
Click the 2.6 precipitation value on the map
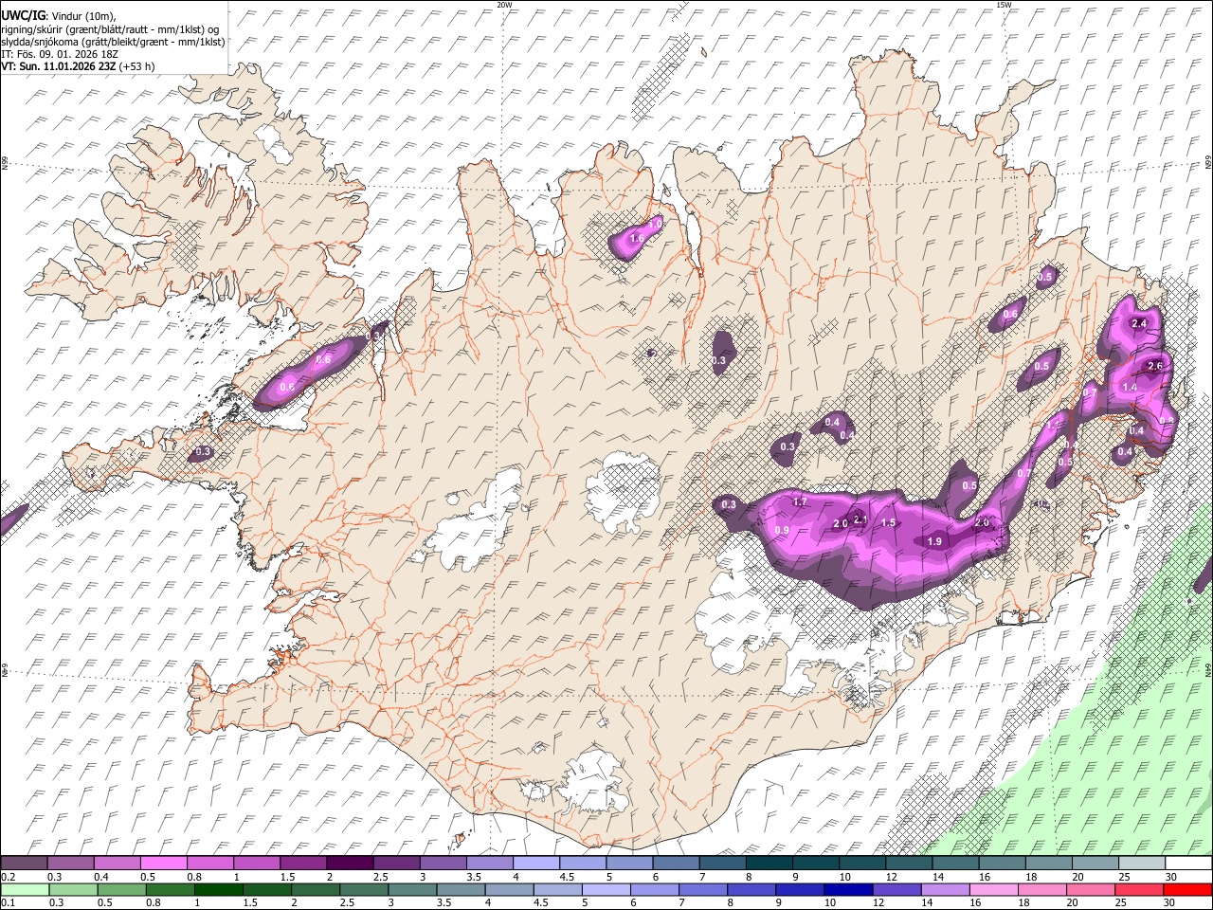pos(1155,366)
